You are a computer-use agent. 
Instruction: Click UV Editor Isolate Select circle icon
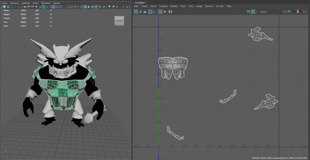pos(165,12)
